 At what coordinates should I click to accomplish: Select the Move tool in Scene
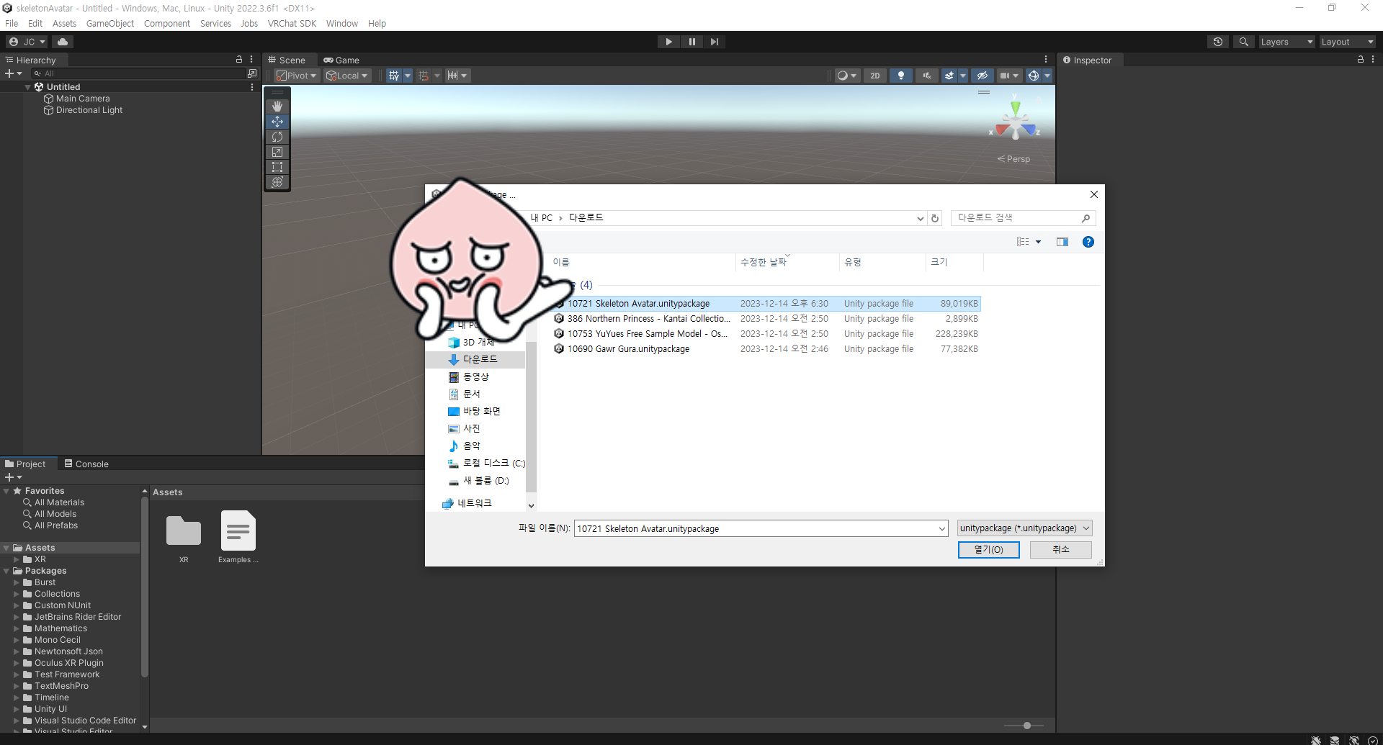277,122
